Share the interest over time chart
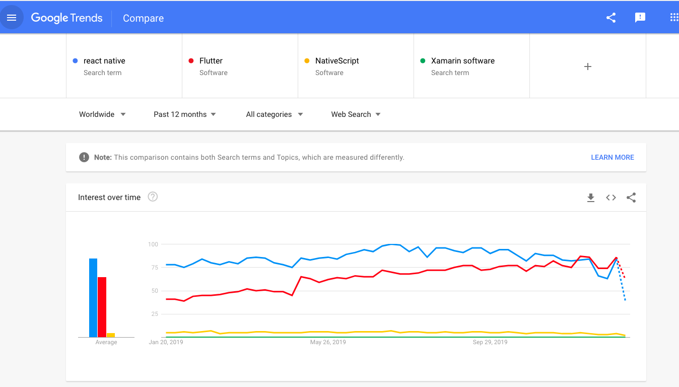679x387 pixels. [x=631, y=198]
